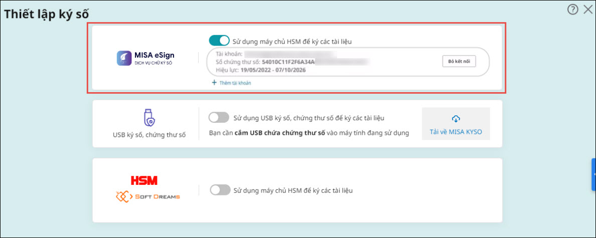
Task: Click the red HSM logo
Action: point(144,180)
